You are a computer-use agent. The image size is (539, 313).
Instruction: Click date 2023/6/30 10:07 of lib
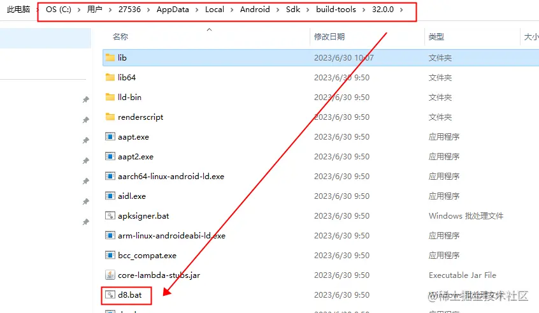pyautogui.click(x=344, y=58)
